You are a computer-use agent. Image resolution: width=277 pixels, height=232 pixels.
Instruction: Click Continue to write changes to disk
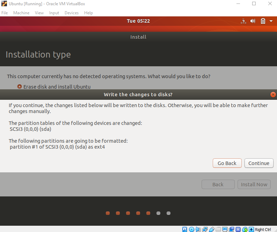[x=259, y=163]
